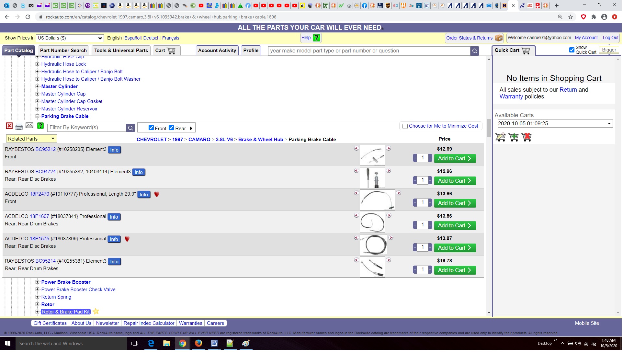
Task: Click the red heart next to ACDELCO 18P1575
Action: pyautogui.click(x=127, y=240)
